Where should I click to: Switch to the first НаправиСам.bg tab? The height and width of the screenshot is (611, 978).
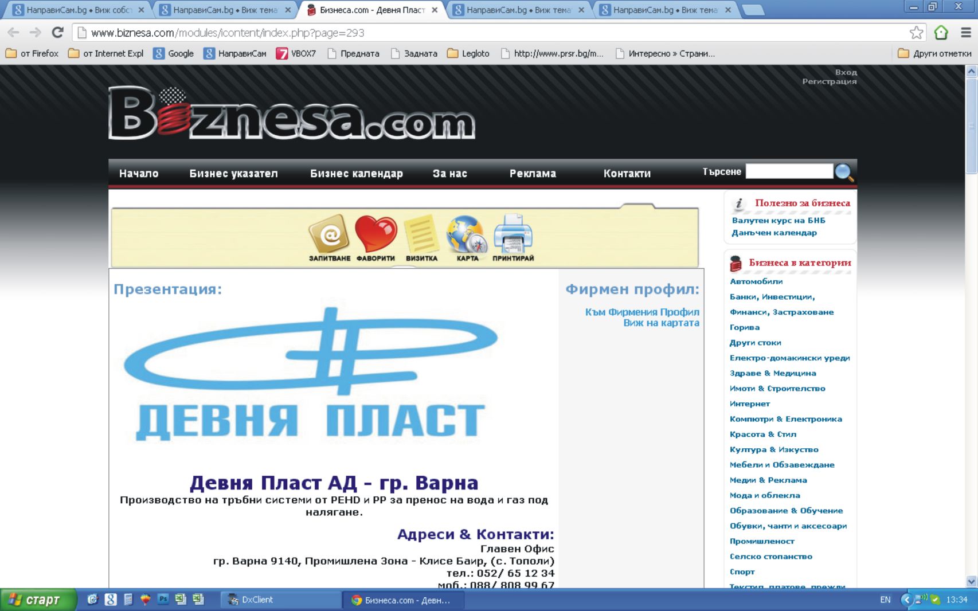[x=75, y=10]
